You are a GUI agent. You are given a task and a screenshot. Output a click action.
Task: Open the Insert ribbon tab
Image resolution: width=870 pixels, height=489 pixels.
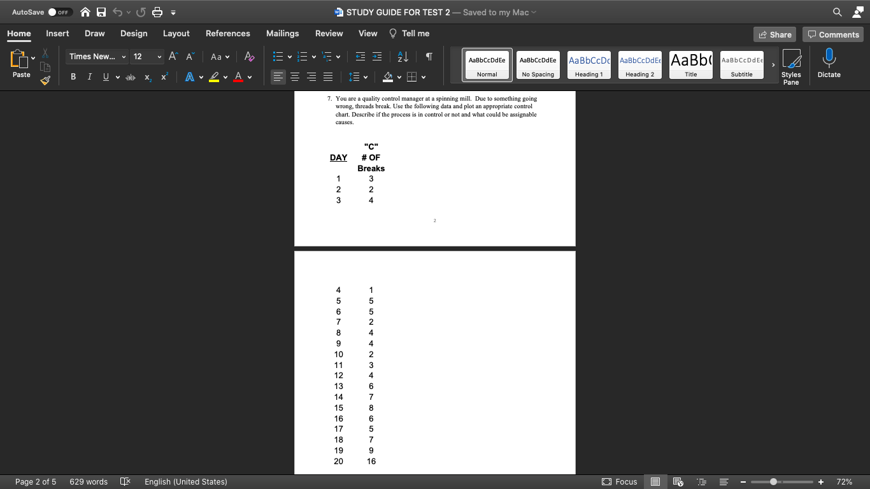pyautogui.click(x=57, y=33)
